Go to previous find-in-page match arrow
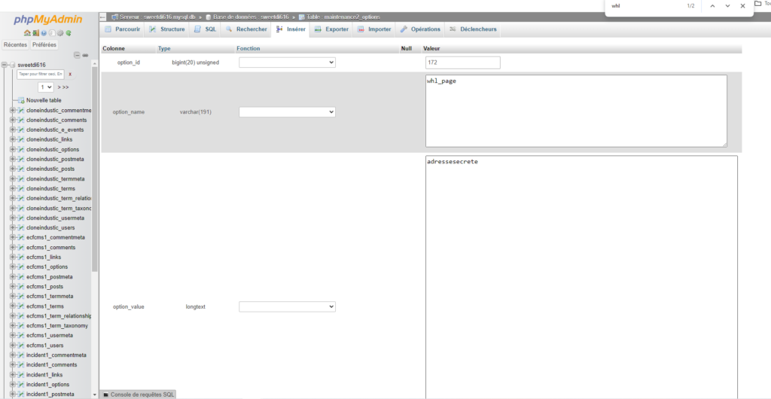This screenshot has height=399, width=771. [712, 6]
